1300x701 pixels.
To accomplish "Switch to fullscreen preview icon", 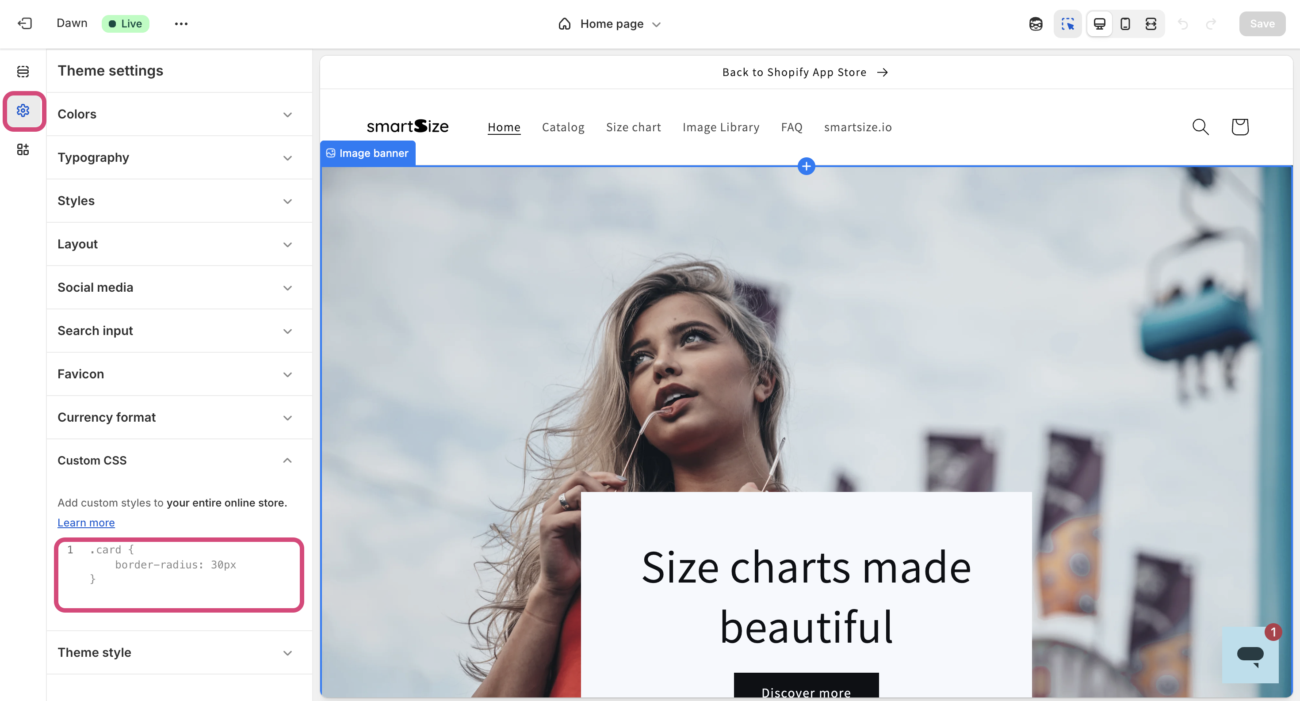I will [1151, 24].
